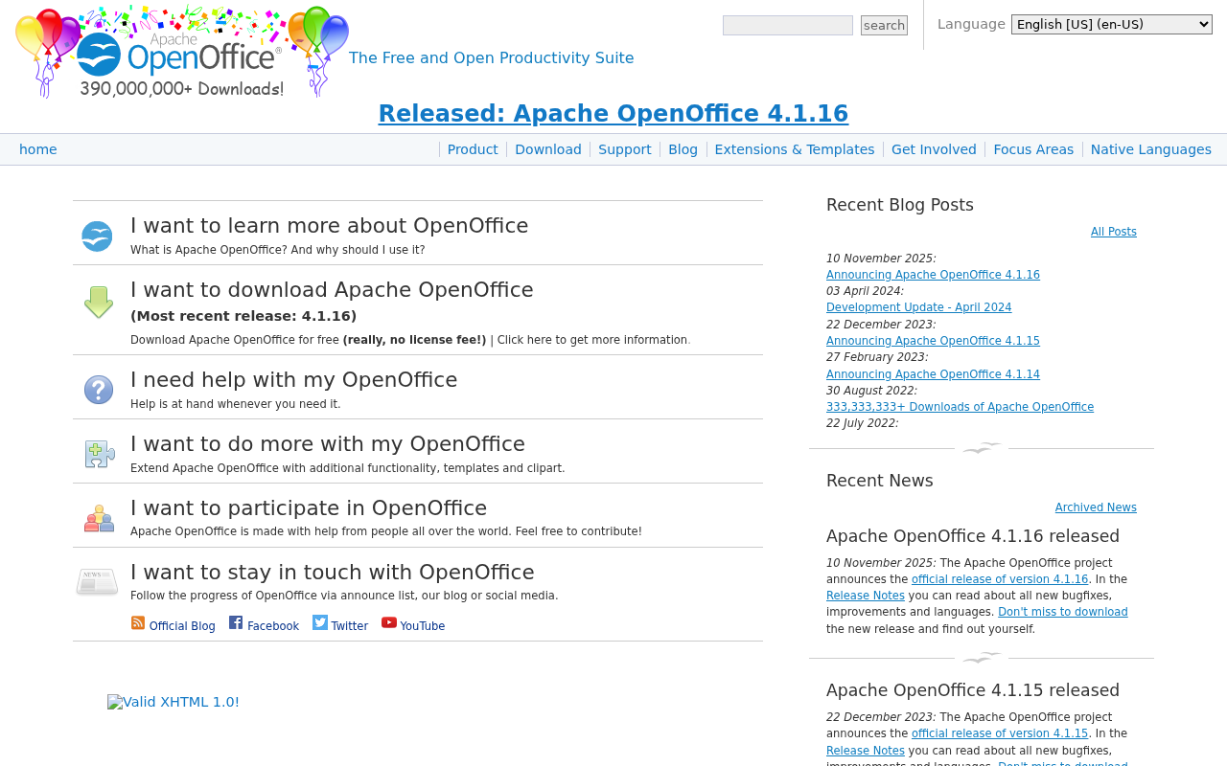Open the Archived News link

pos(1096,507)
